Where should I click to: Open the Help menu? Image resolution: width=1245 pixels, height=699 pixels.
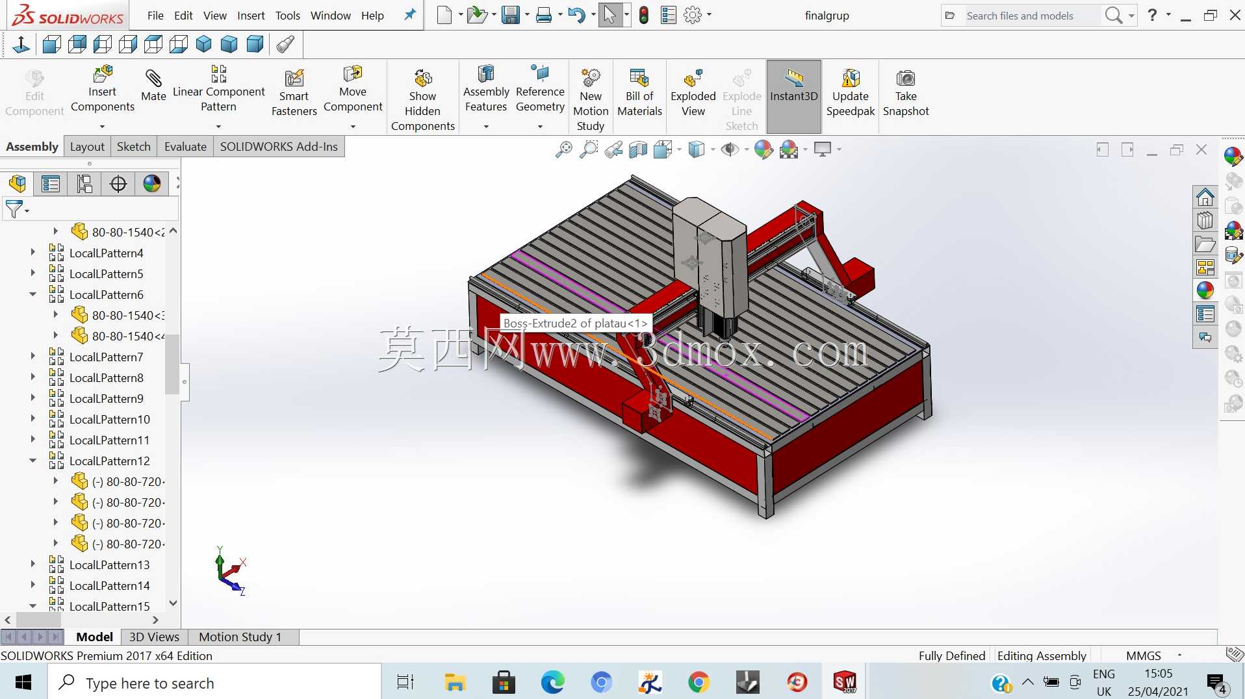372,16
